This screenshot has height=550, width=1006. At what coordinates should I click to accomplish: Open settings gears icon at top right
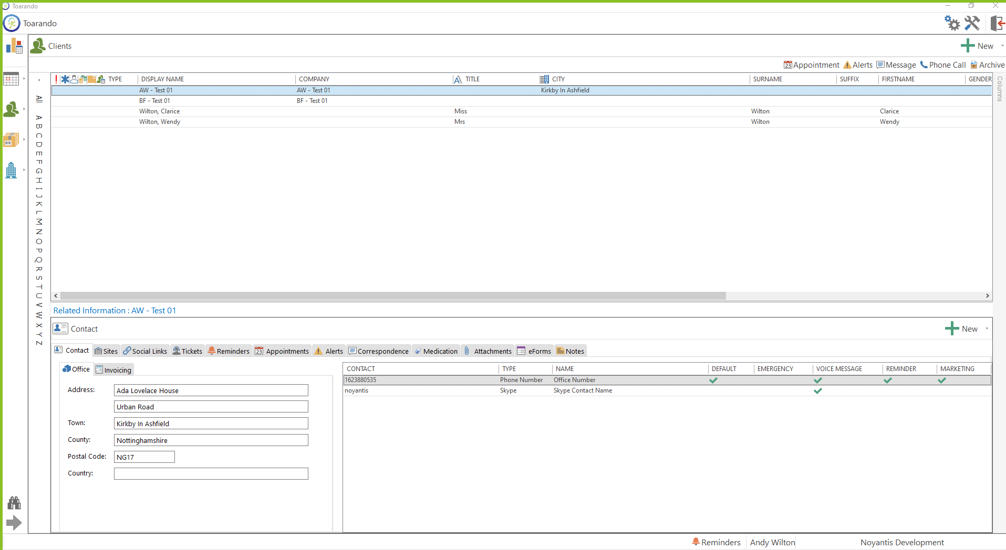(952, 23)
